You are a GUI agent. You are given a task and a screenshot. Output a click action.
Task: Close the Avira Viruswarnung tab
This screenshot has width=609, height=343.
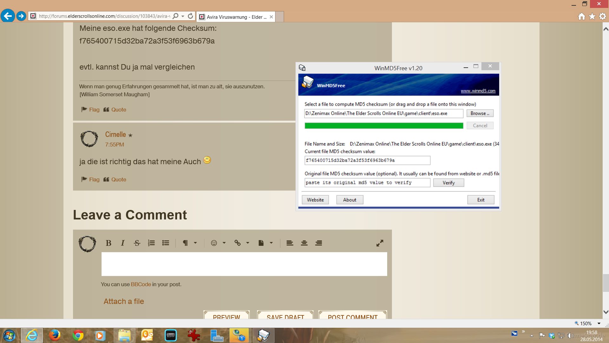(271, 17)
